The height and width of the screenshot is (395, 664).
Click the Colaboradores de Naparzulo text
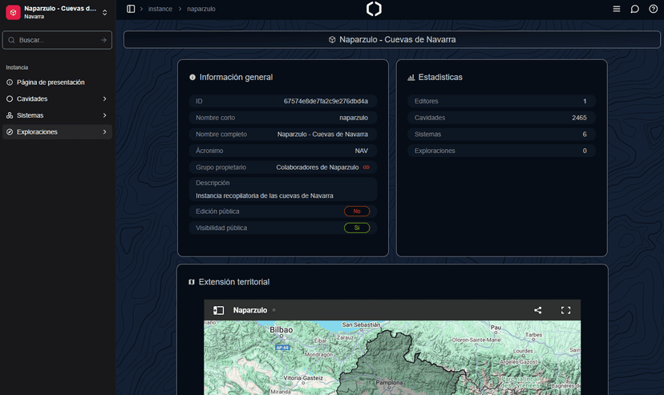coord(318,167)
